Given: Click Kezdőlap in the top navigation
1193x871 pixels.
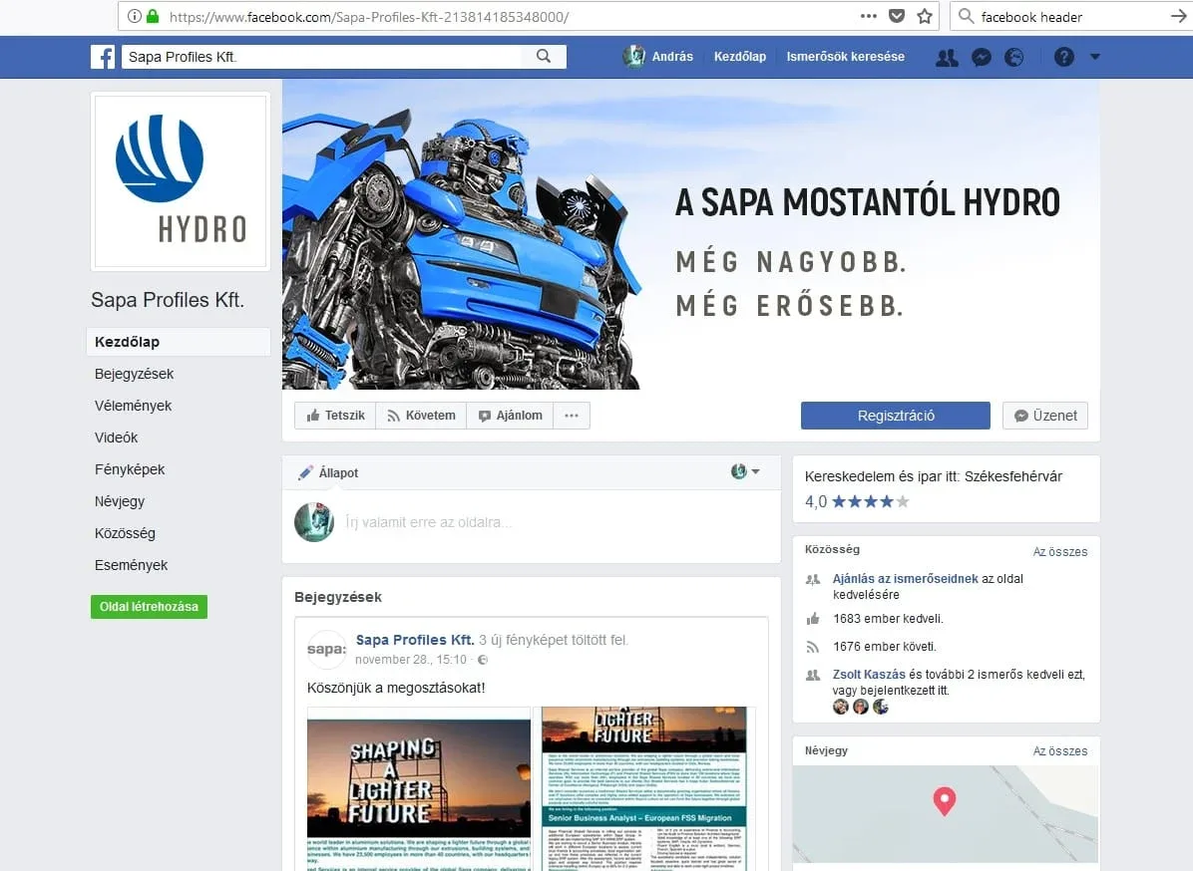Looking at the screenshot, I should click(739, 56).
